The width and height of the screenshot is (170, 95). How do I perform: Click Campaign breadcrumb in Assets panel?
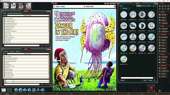125,8
